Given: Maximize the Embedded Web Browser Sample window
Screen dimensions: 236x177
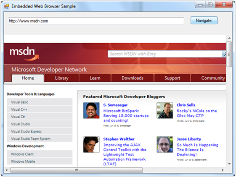Looking at the screenshot, I should 210,5.
